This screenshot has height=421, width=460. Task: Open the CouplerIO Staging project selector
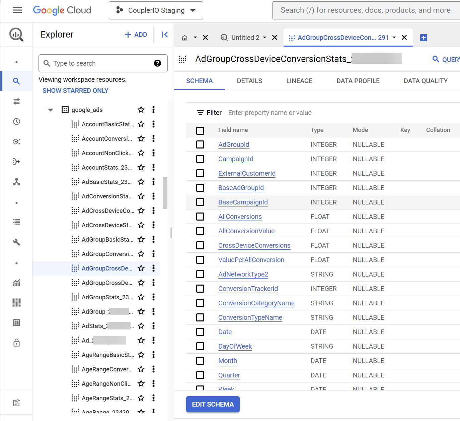click(x=156, y=10)
